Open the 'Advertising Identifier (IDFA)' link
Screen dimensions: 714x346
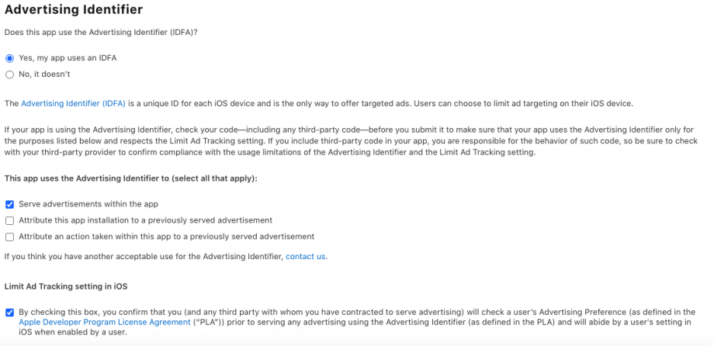point(71,103)
